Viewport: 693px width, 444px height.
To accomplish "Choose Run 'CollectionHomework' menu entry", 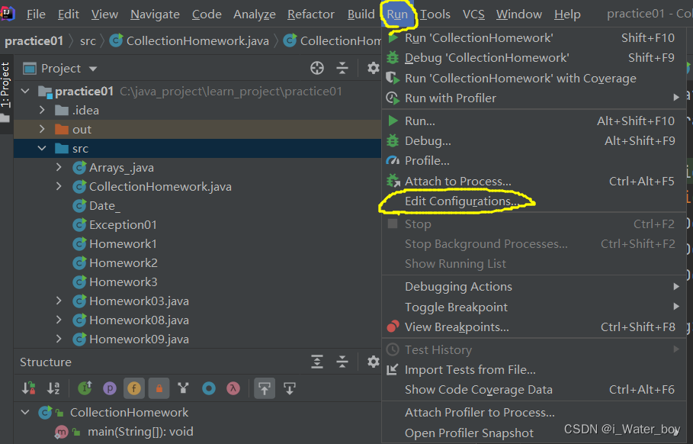I will pos(534,38).
